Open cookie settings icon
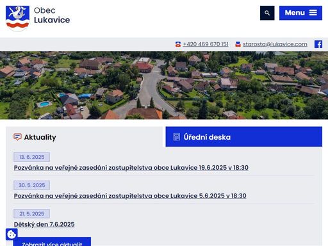The width and height of the screenshot is (328, 246). [x=12, y=234]
